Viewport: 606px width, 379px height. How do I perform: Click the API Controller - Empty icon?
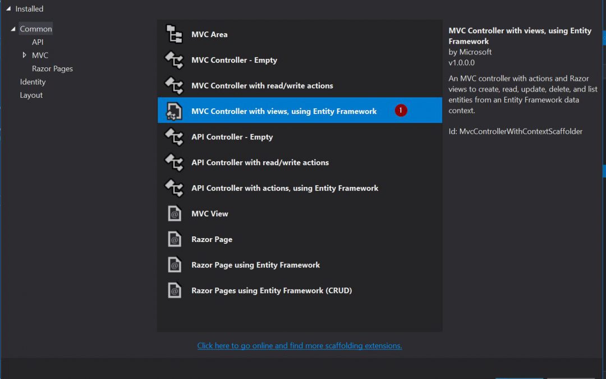click(x=174, y=137)
